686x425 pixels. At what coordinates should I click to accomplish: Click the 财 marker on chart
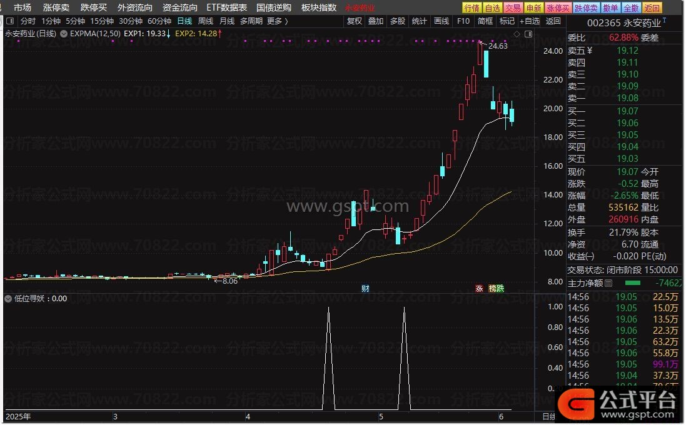[365, 289]
